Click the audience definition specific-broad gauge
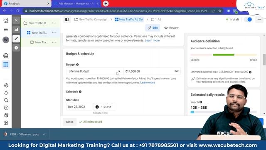Screen dimensions: 266x150 224,55
